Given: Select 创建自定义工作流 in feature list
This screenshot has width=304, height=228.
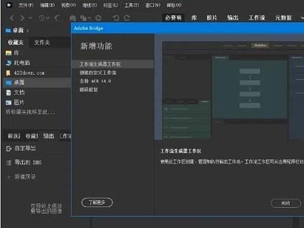Looking at the screenshot, I should pyautogui.click(x=98, y=73).
